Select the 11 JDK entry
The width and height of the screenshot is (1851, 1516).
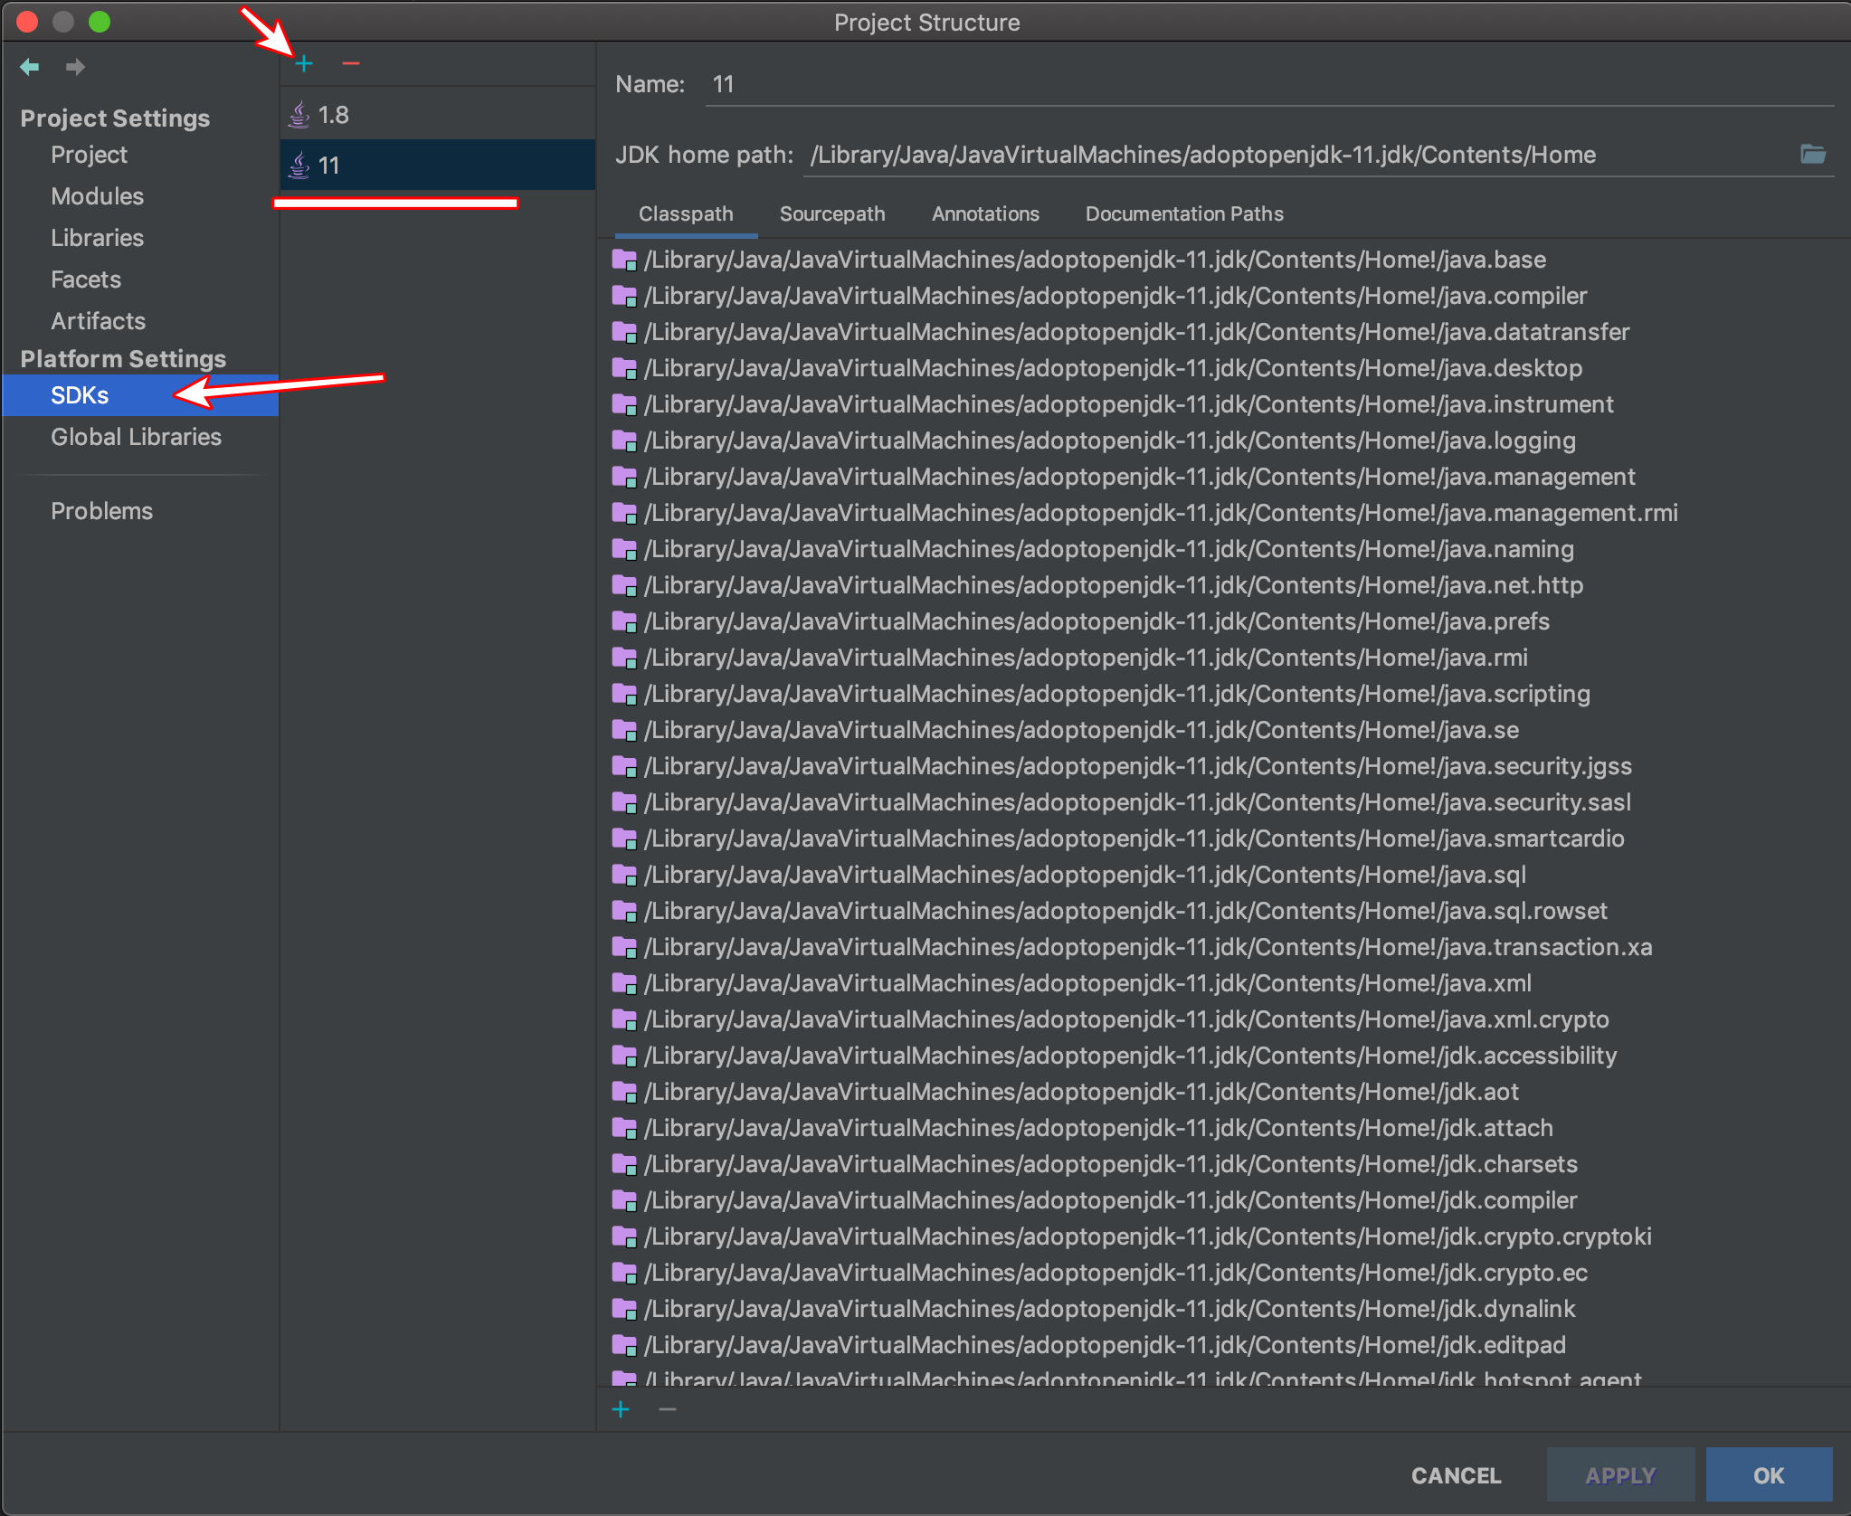329,166
